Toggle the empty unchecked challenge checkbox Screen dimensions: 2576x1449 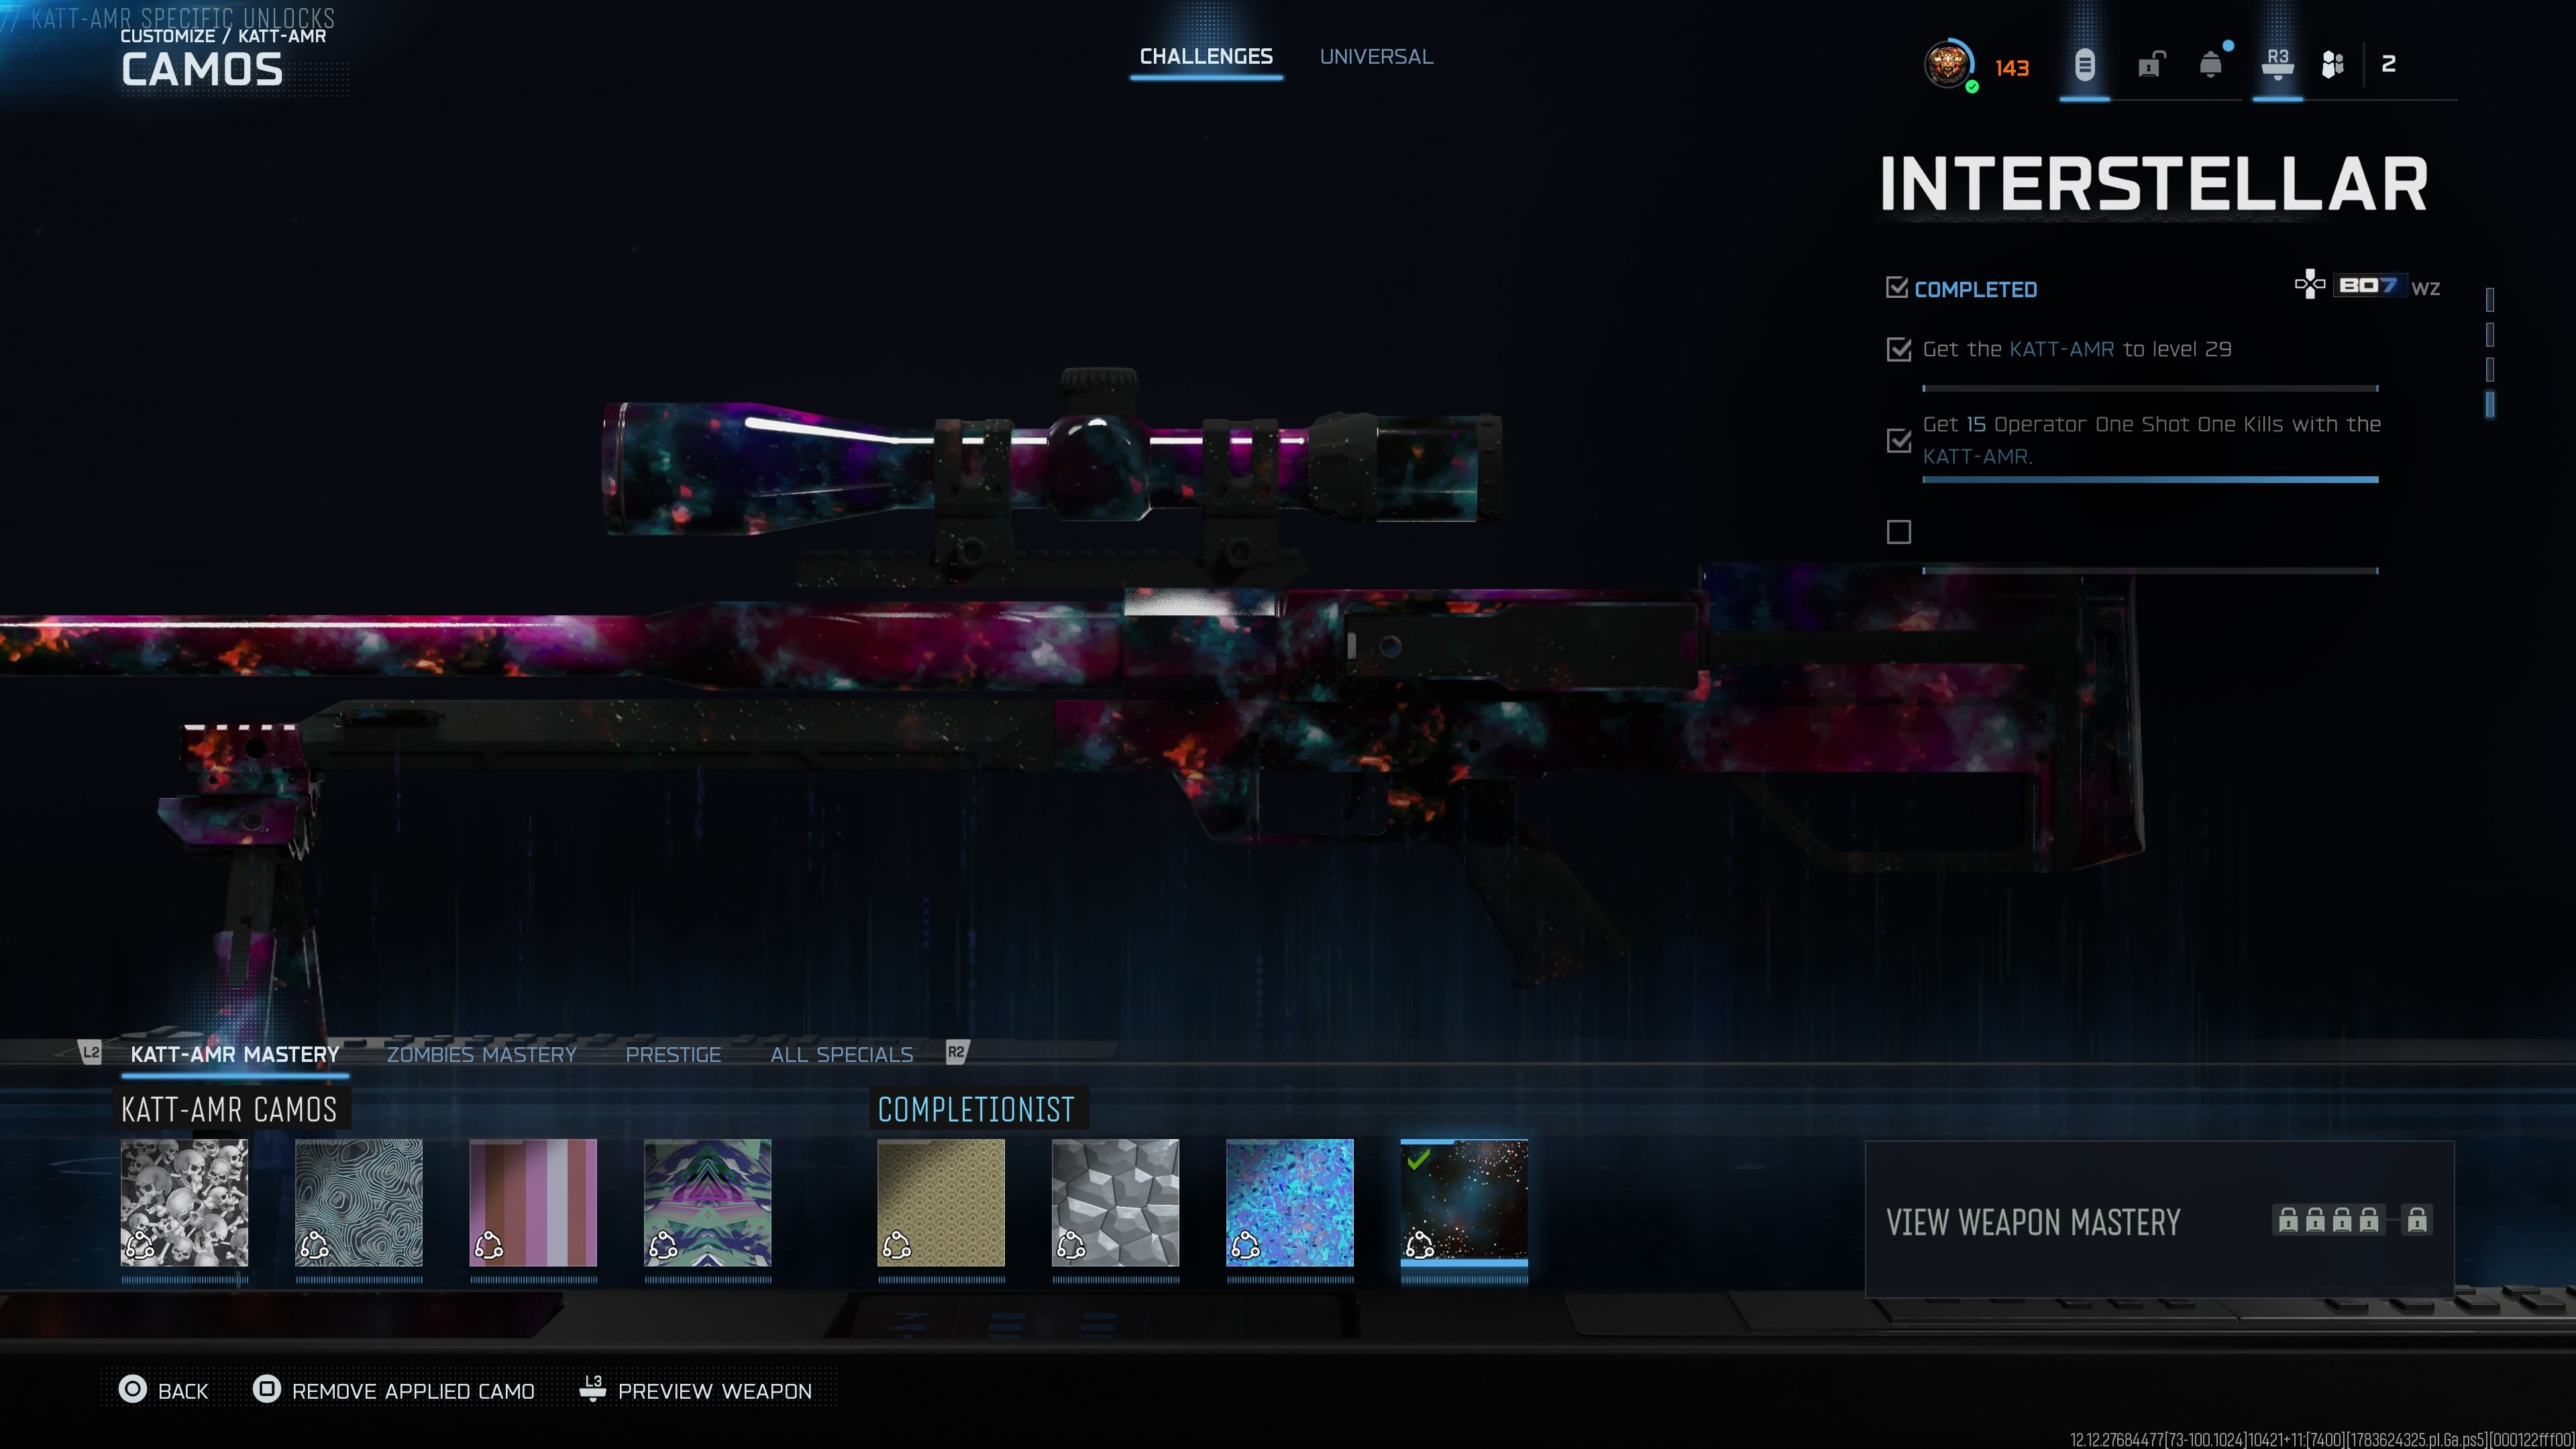click(x=1898, y=532)
